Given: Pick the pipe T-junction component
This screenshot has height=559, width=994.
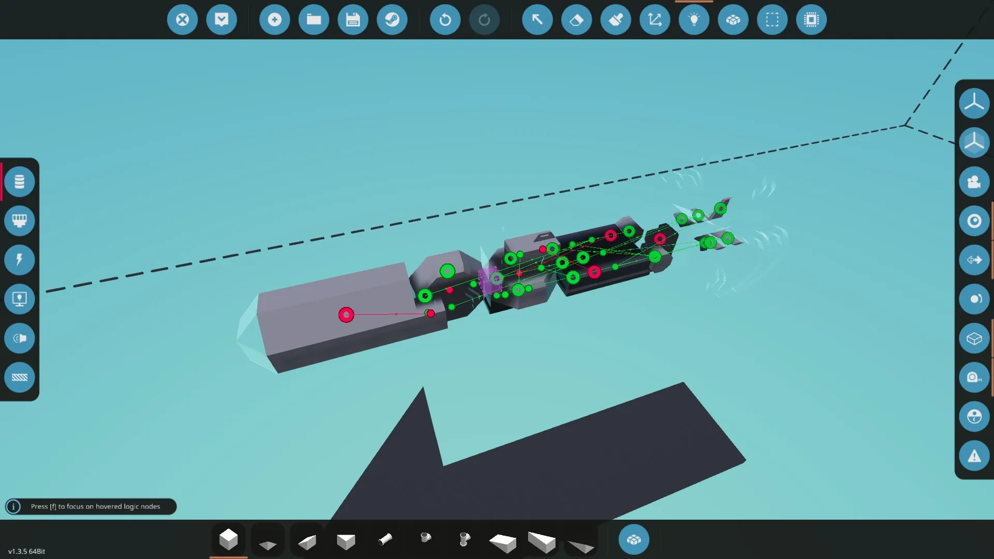Looking at the screenshot, I should [x=464, y=539].
